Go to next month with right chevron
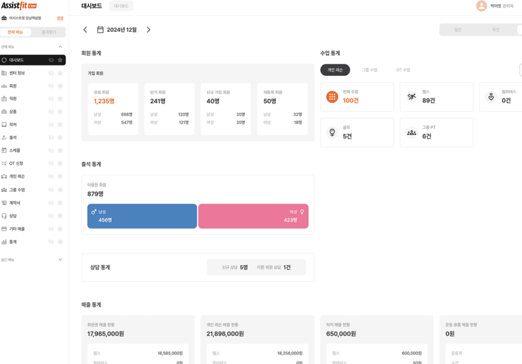This screenshot has height=364, width=522. [149, 30]
